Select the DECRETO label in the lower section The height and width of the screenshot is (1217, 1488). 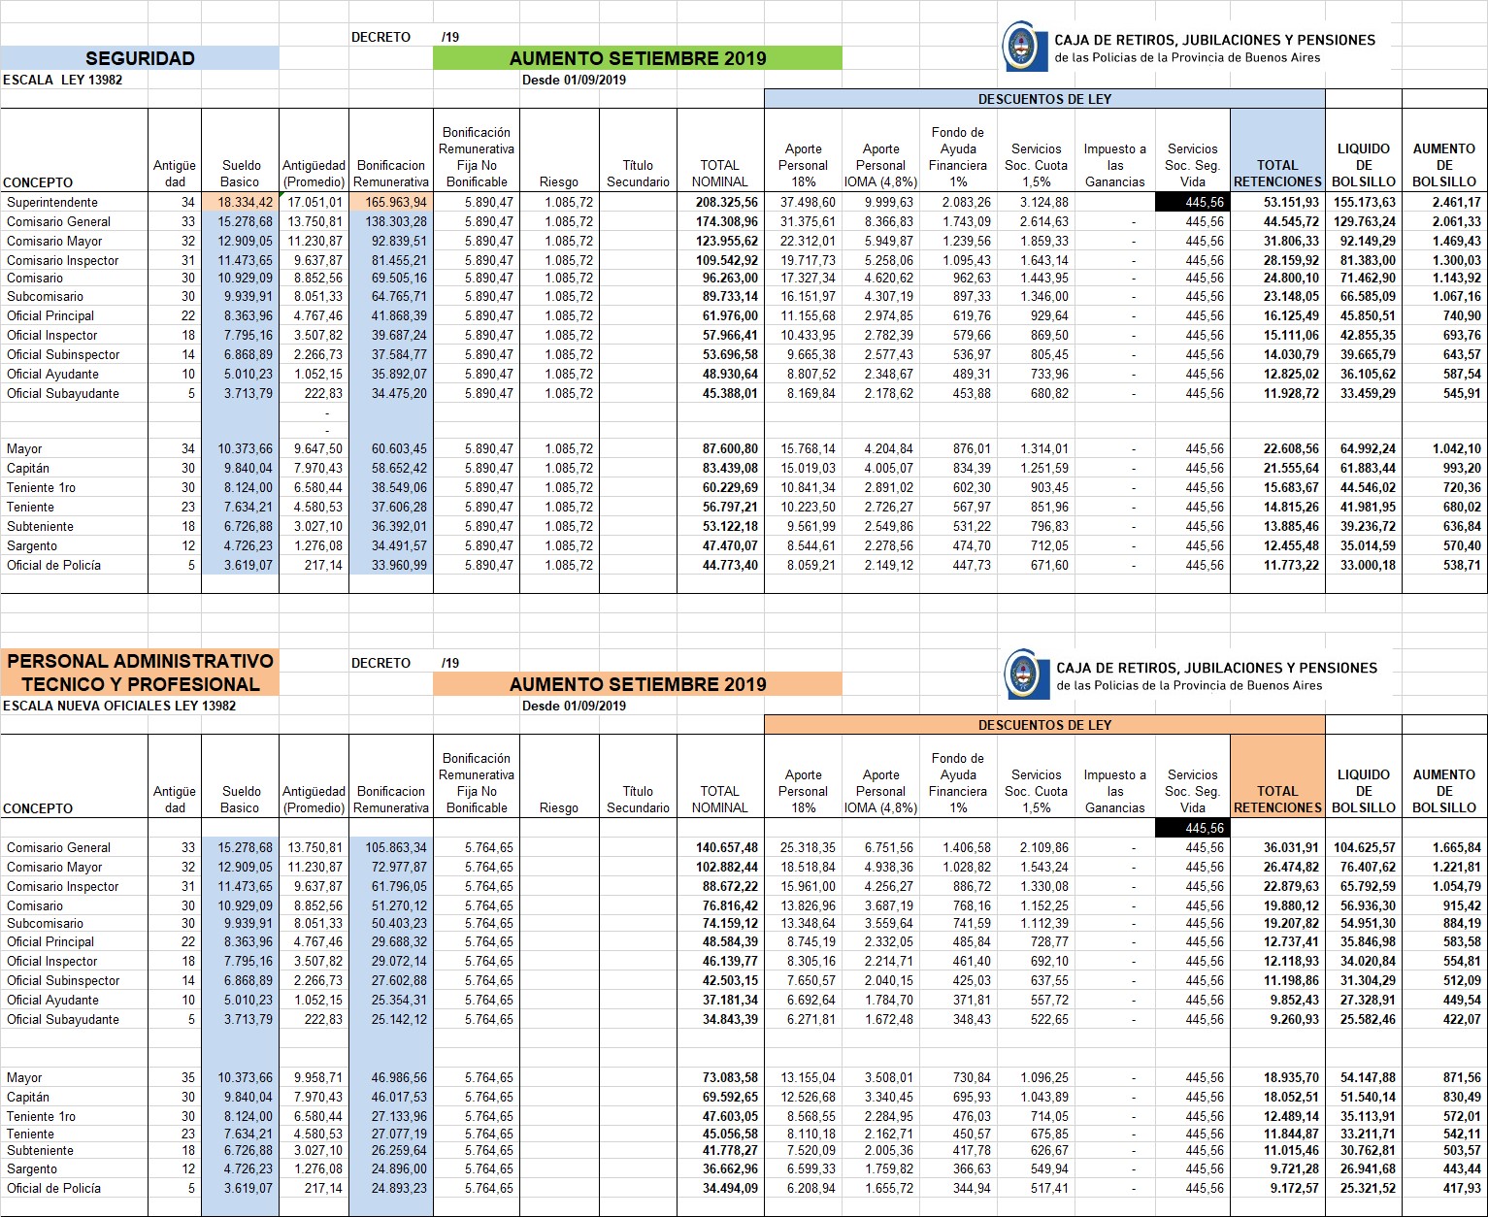pos(380,663)
